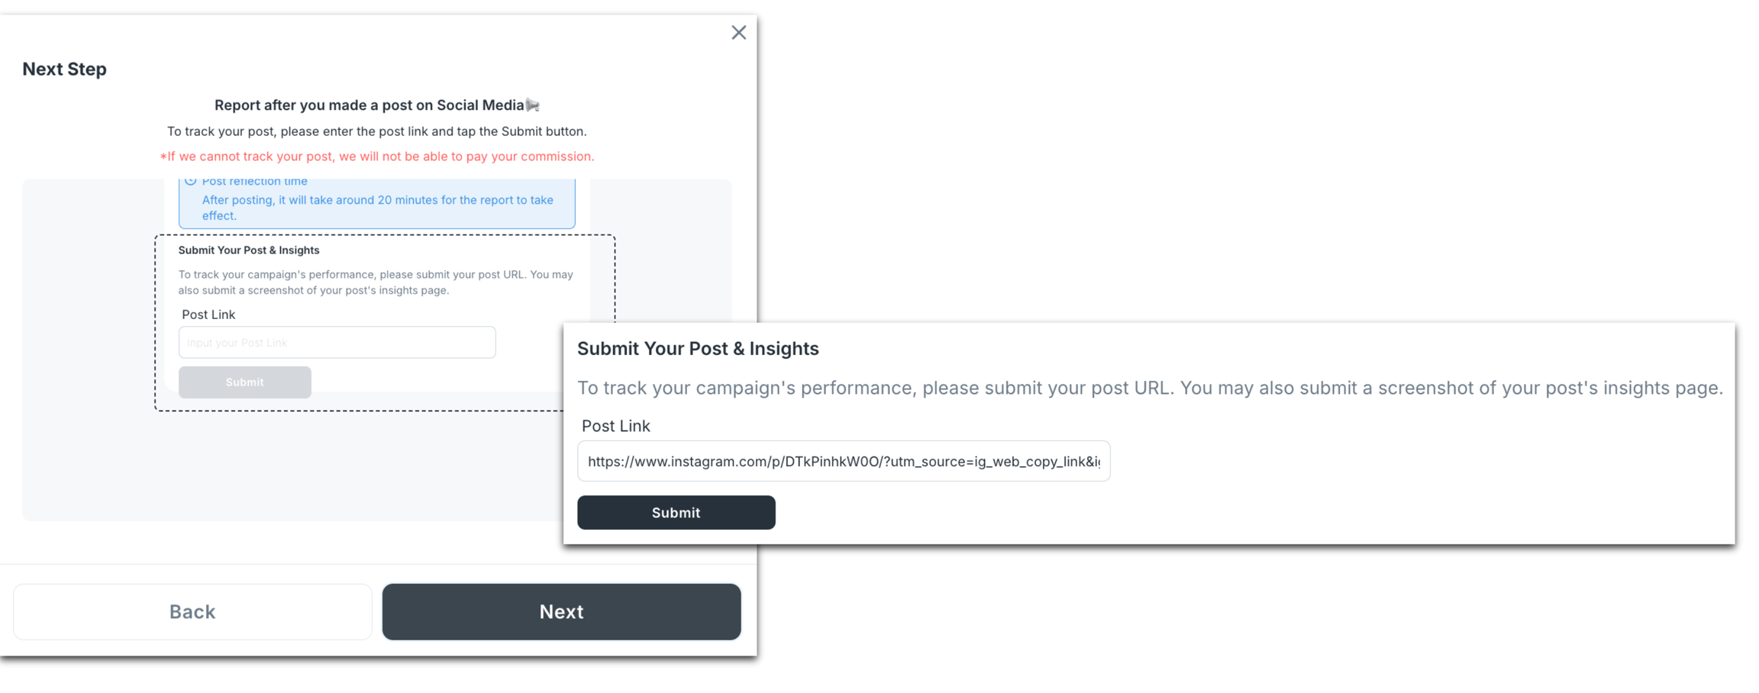This screenshot has height=693, width=1759.
Task: Click the "Post Link" label above the Instagram URL
Action: click(615, 426)
